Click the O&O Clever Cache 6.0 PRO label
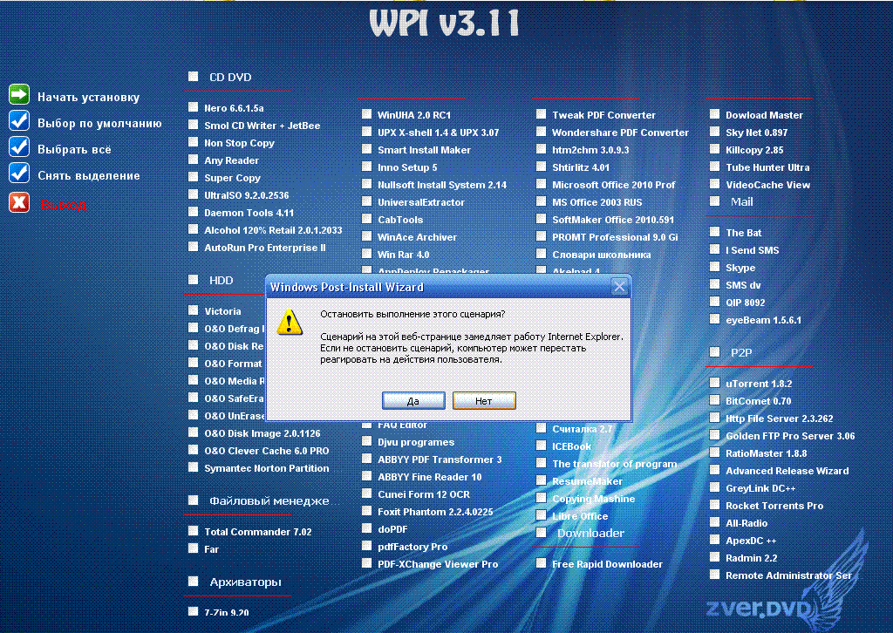This screenshot has width=893, height=633. coord(267,452)
